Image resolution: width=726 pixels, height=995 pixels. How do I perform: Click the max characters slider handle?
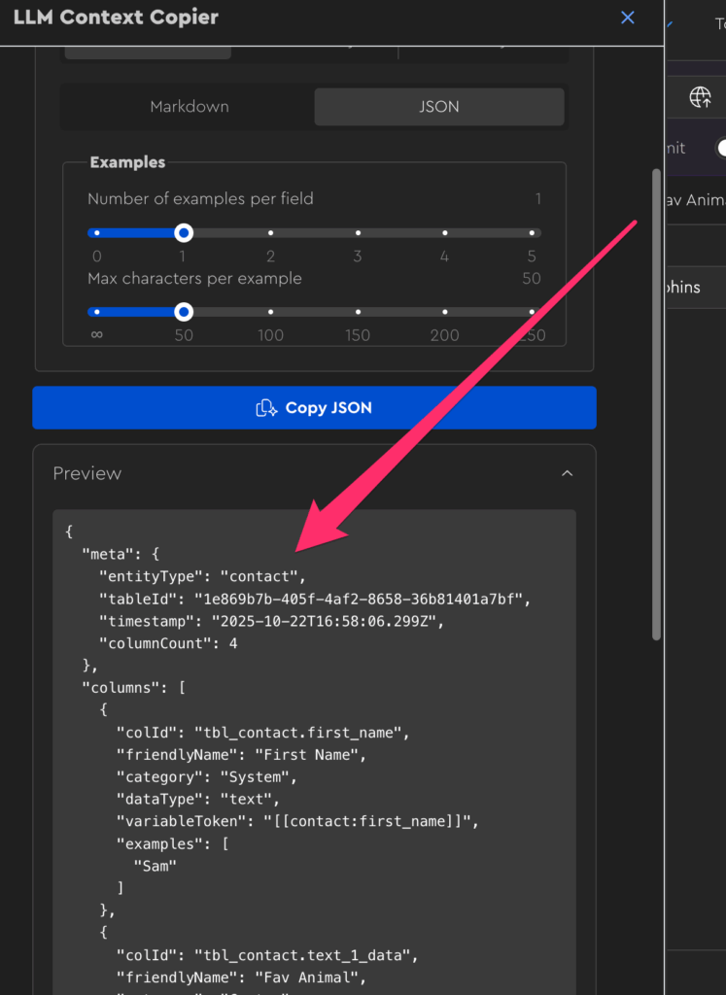click(x=183, y=312)
